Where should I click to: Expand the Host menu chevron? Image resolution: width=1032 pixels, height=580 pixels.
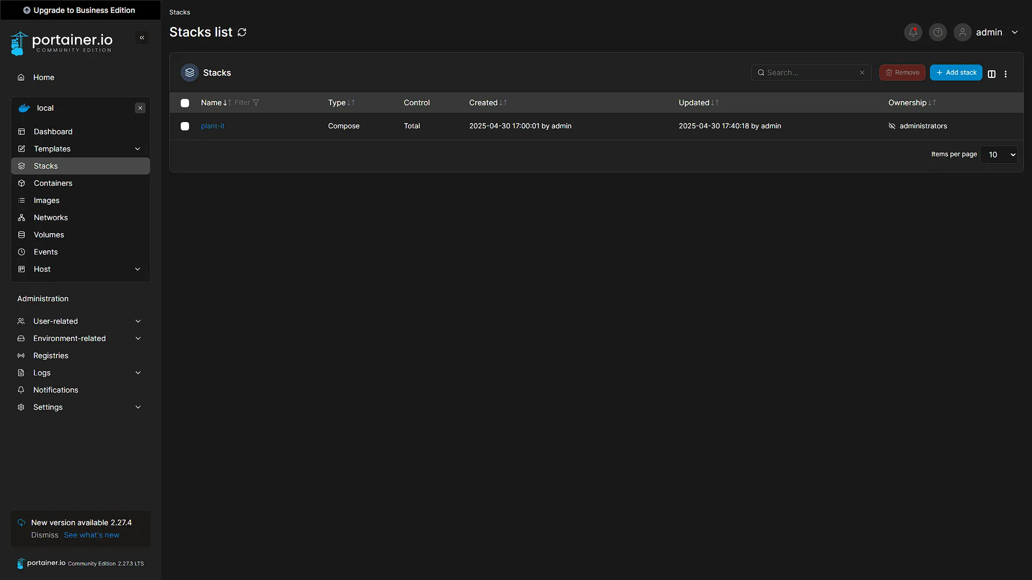tap(138, 269)
